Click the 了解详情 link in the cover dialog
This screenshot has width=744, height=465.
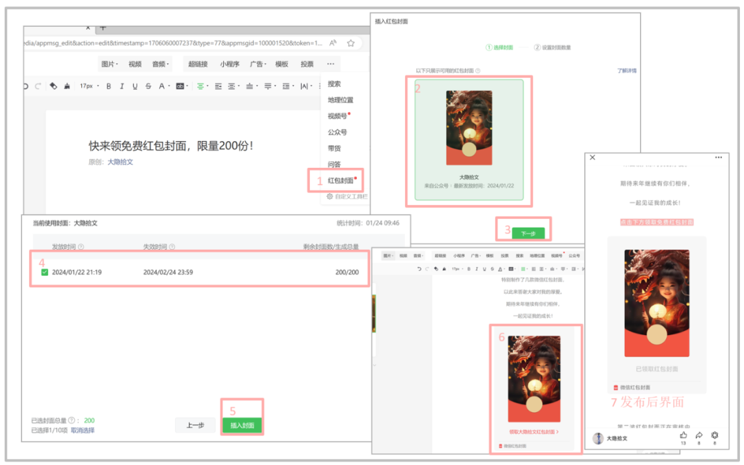(x=626, y=71)
